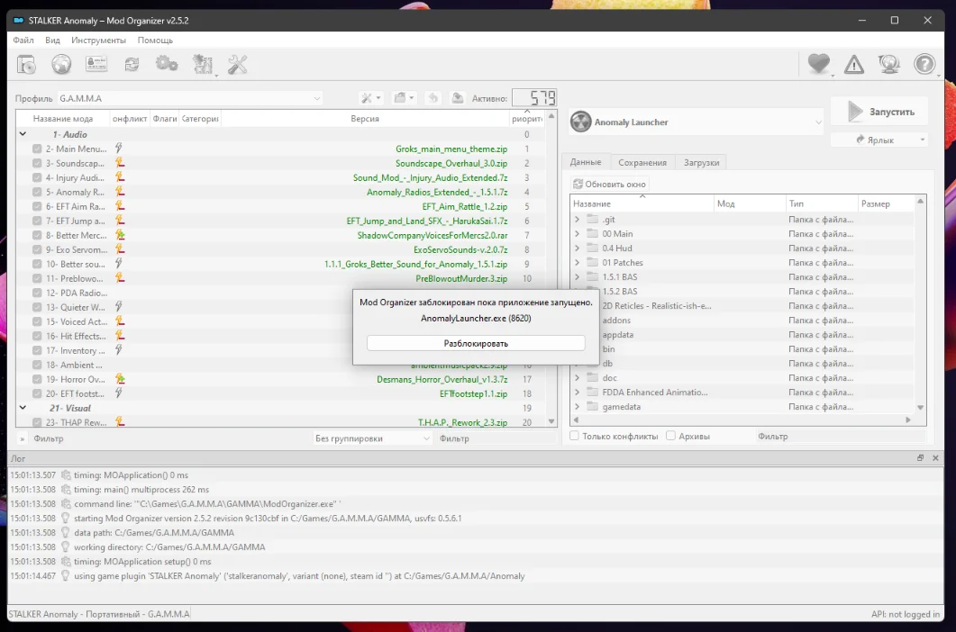This screenshot has width=956, height=632.
Task: Toggle checkbox for 9- Exo Servom mod
Action: [37, 249]
